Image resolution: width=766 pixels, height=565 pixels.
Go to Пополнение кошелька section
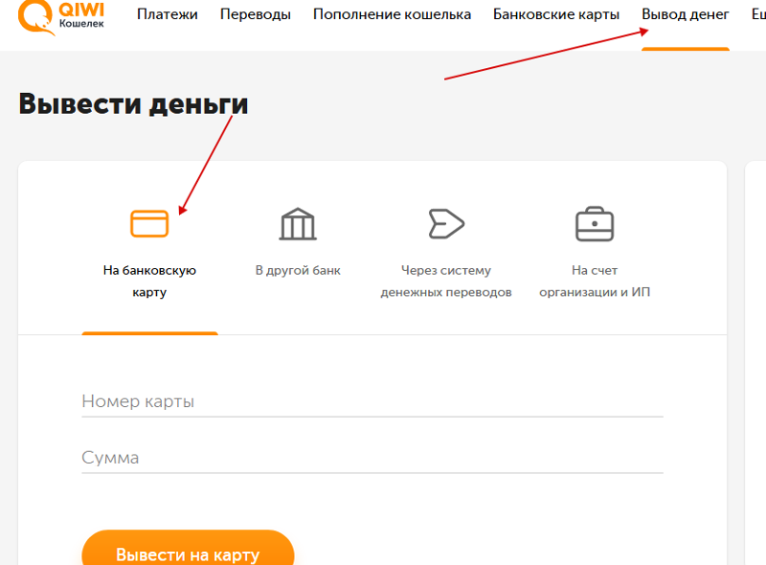(x=392, y=14)
